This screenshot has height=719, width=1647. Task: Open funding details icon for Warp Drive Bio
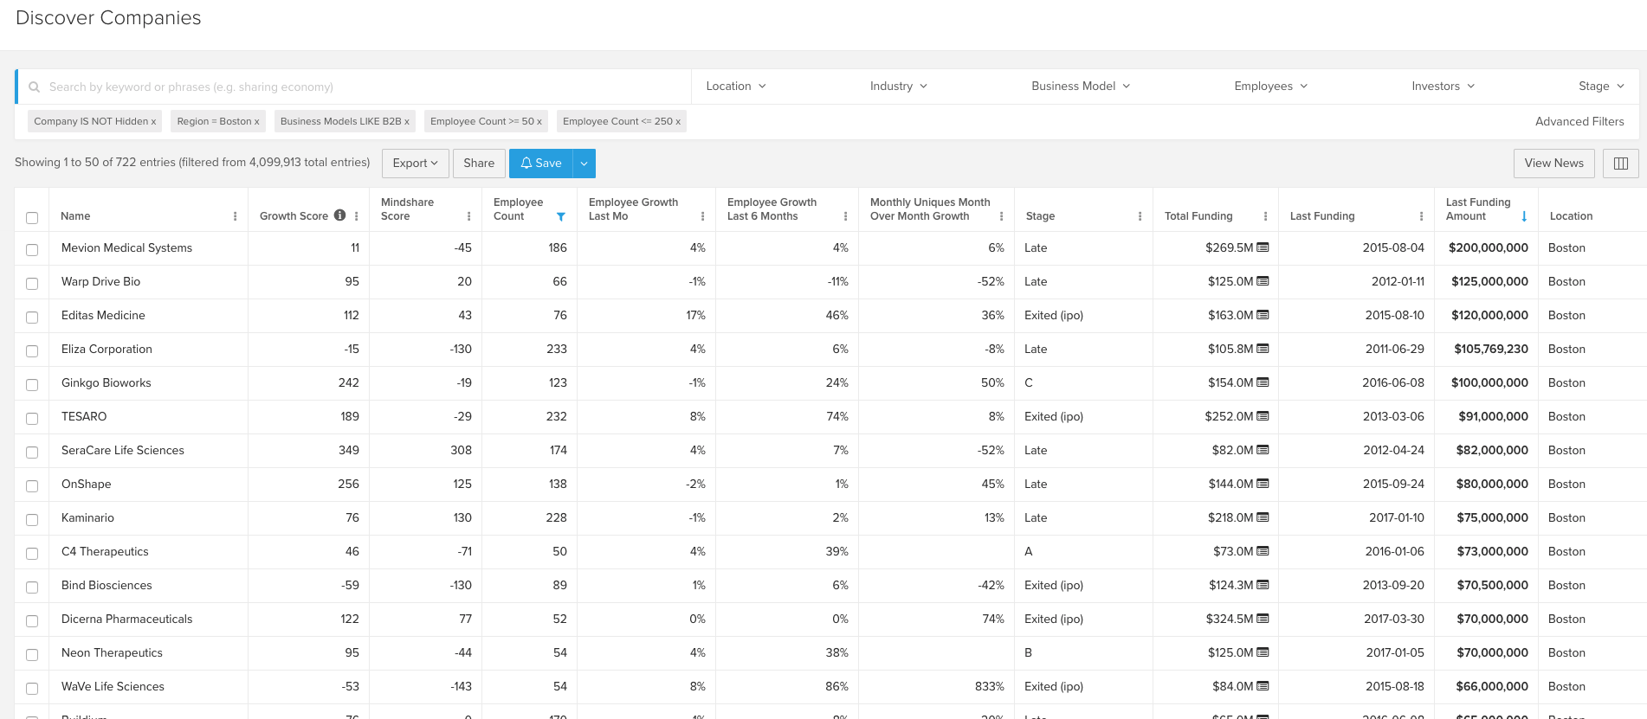[1263, 281]
